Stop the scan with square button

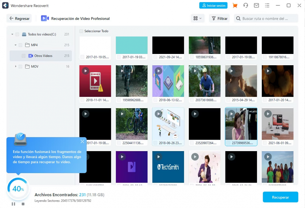click(x=23, y=204)
